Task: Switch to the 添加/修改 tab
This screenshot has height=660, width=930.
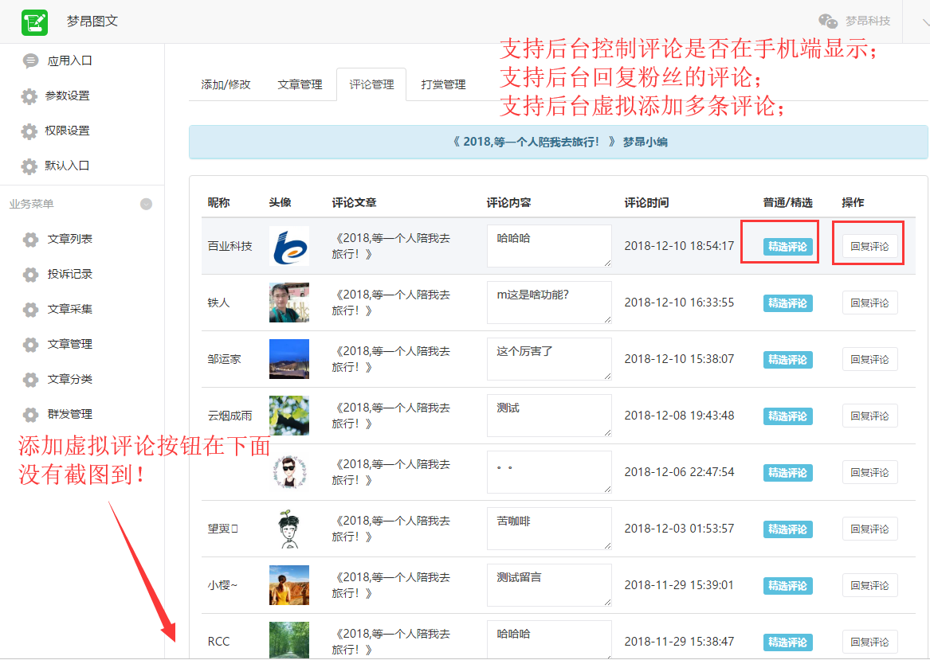Action: coord(226,84)
